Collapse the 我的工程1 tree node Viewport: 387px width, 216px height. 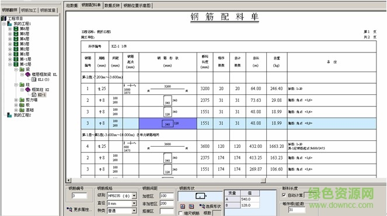point(4,24)
